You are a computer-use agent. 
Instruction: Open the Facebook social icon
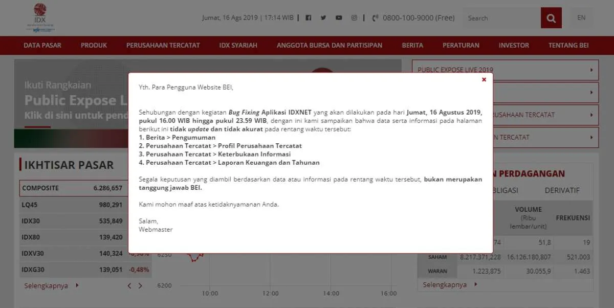pos(308,17)
